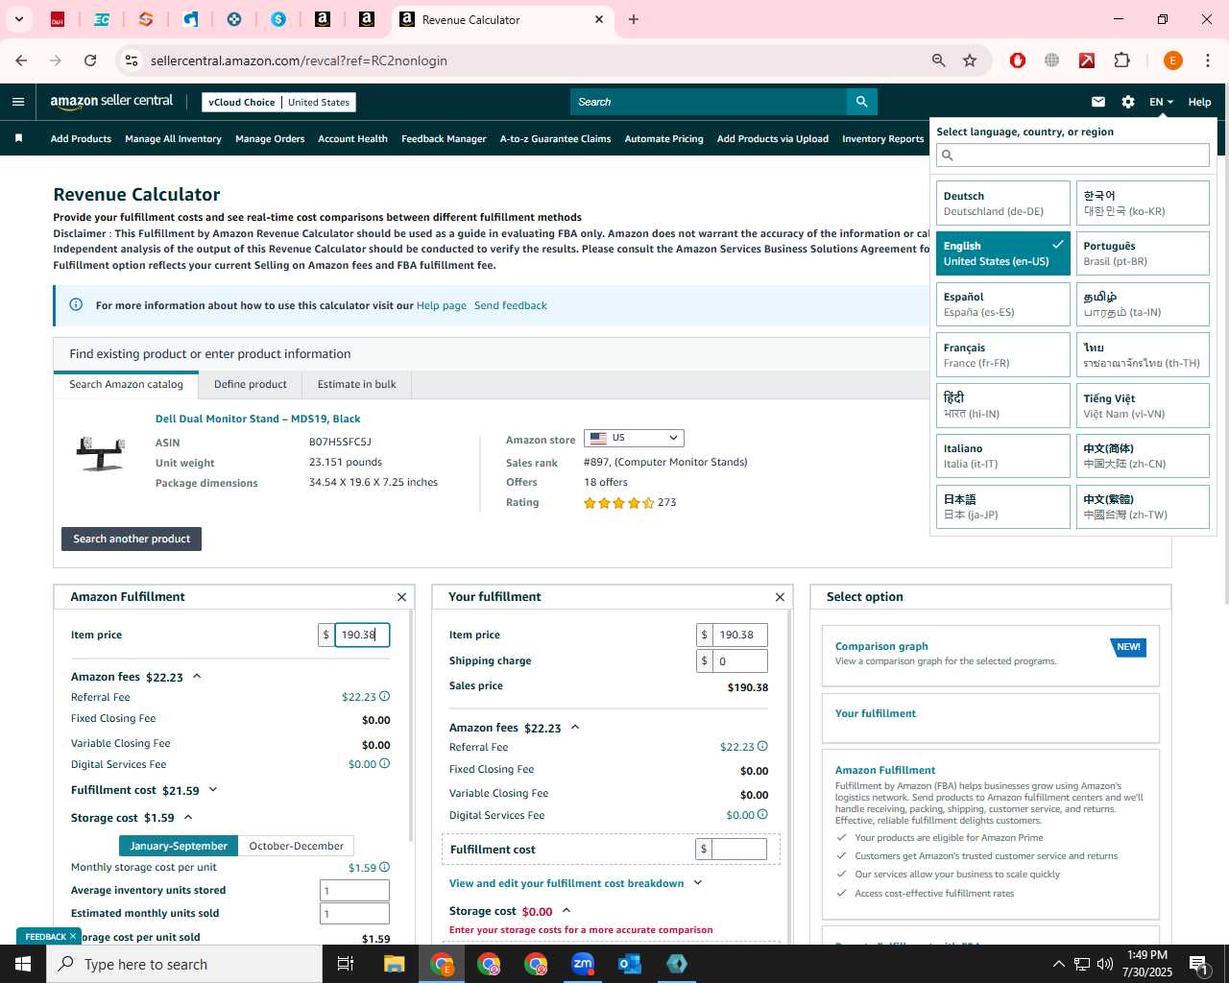Toggle the EN language dropdown
This screenshot has width=1229, height=983.
point(1161,102)
